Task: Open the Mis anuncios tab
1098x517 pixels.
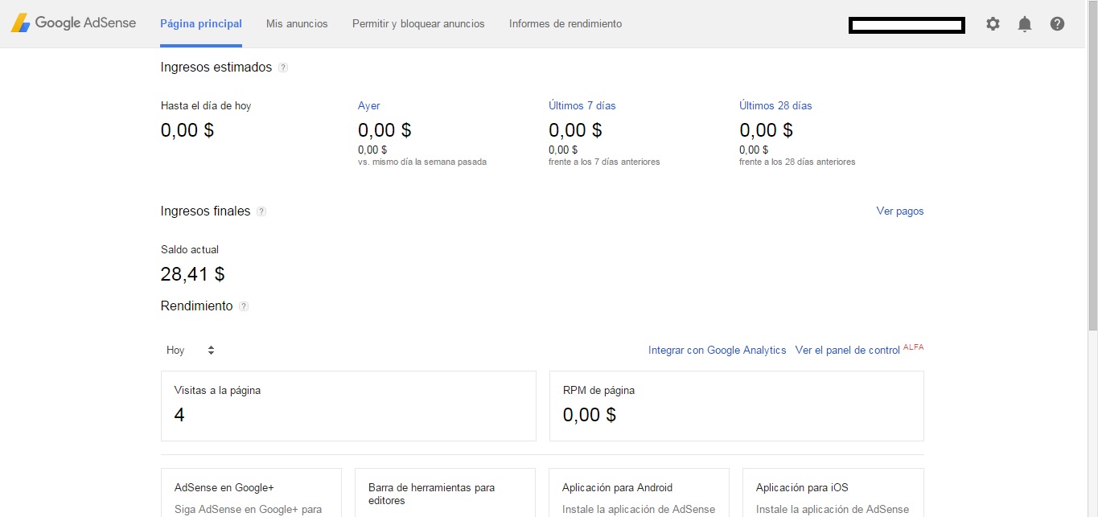Action: (297, 24)
